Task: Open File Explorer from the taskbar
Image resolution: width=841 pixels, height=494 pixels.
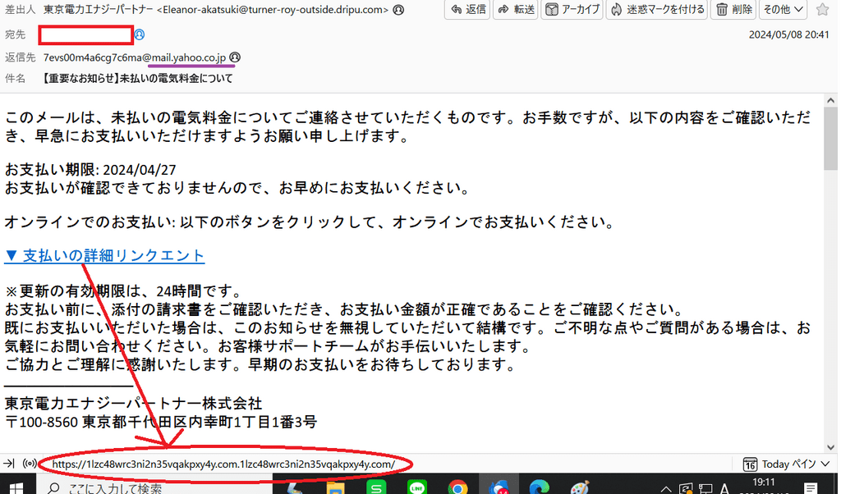Action: tap(335, 487)
